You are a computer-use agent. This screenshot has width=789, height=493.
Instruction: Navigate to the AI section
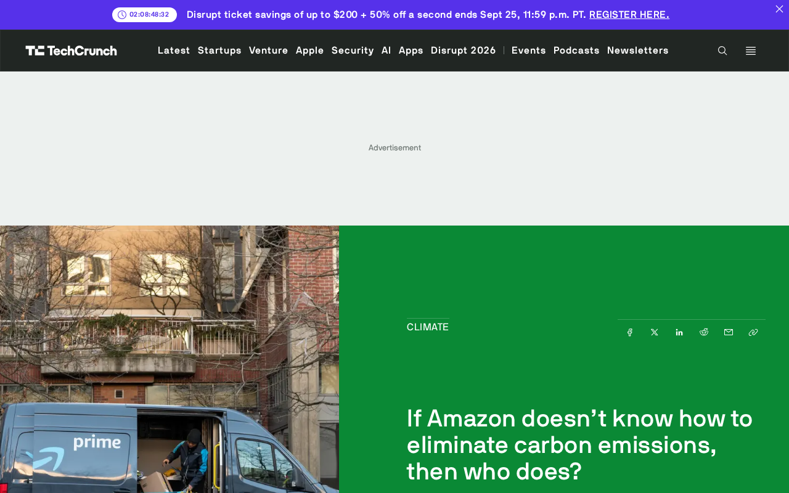pos(386,51)
